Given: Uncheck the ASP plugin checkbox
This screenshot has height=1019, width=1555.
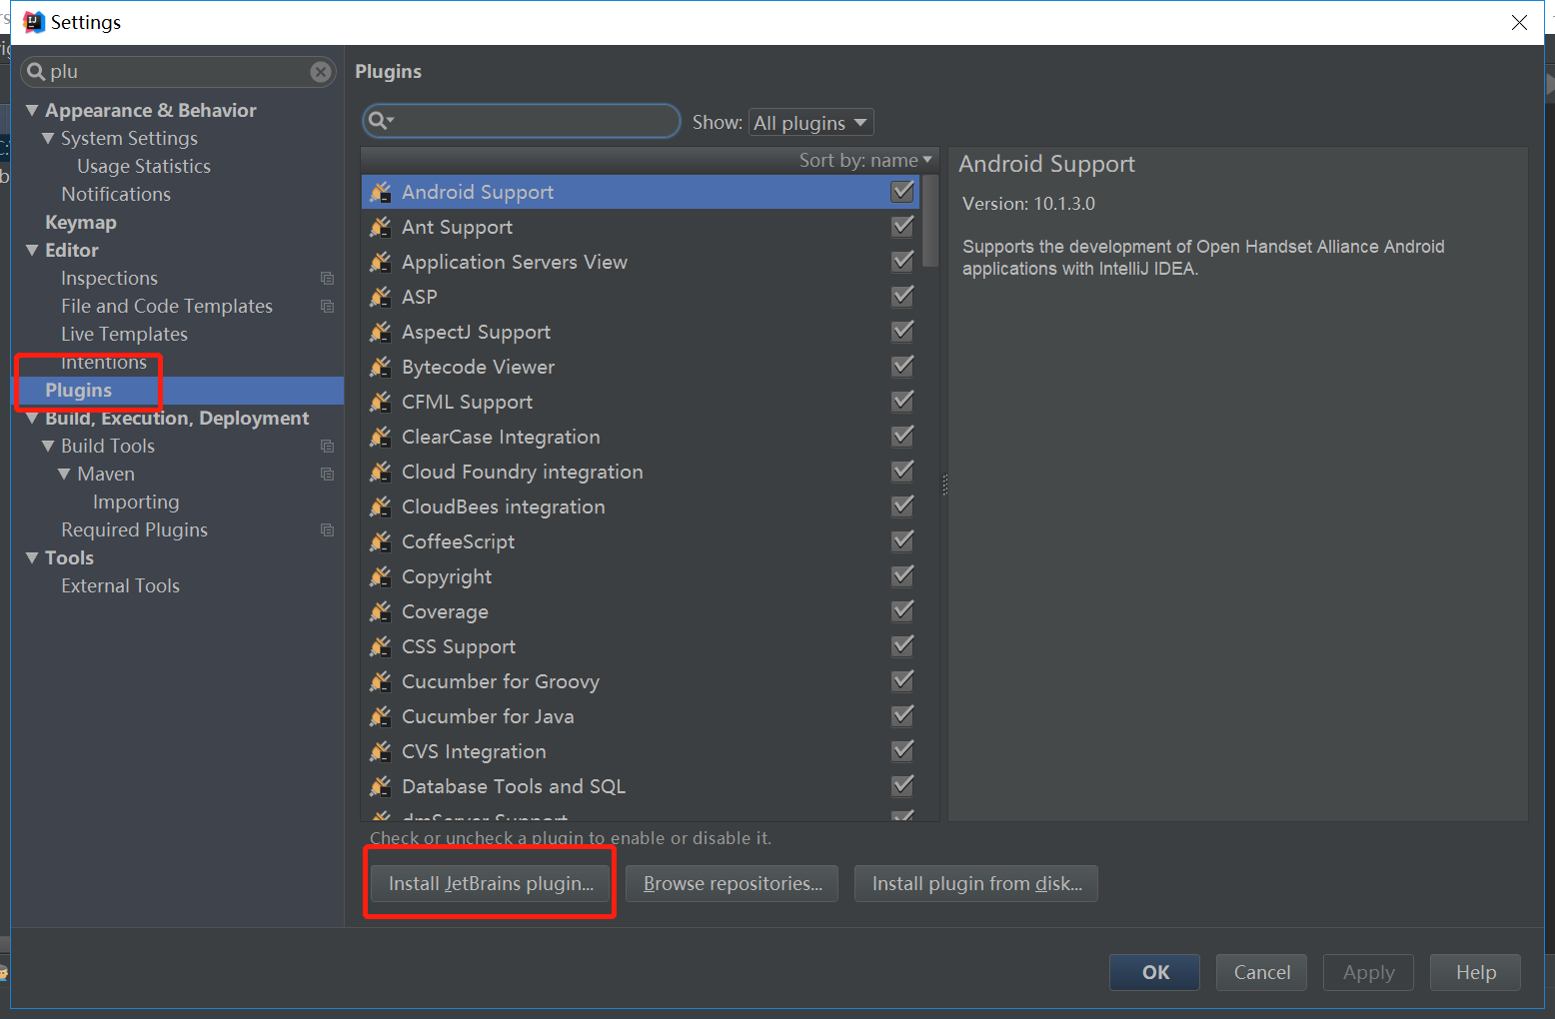Looking at the screenshot, I should [902, 296].
